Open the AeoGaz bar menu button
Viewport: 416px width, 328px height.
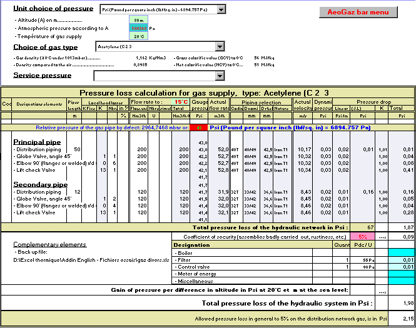pos(358,12)
